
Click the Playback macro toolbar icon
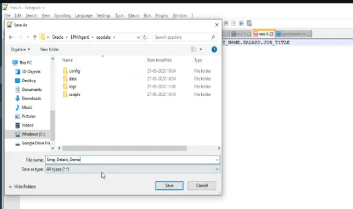[234, 23]
